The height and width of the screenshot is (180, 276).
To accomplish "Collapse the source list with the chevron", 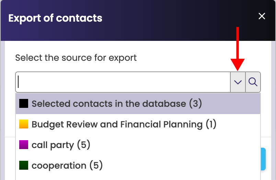I will click(x=238, y=82).
